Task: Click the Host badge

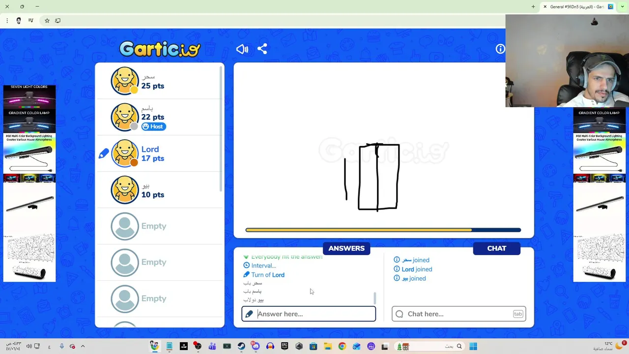Action: click(x=154, y=126)
